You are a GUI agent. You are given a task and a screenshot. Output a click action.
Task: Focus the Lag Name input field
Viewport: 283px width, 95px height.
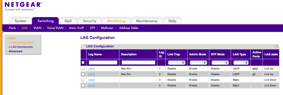point(103,62)
